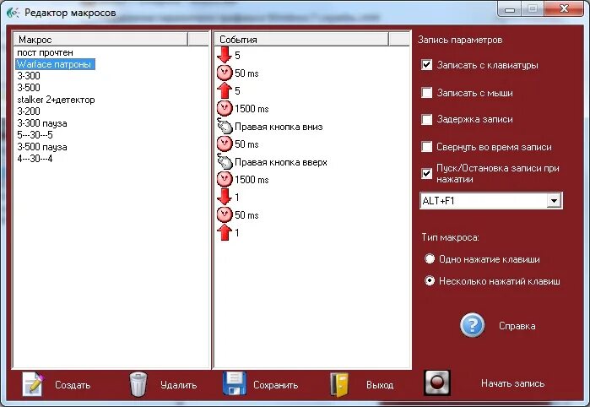The image size is (590, 407).
Task: Click the Выход button label
Action: point(380,385)
